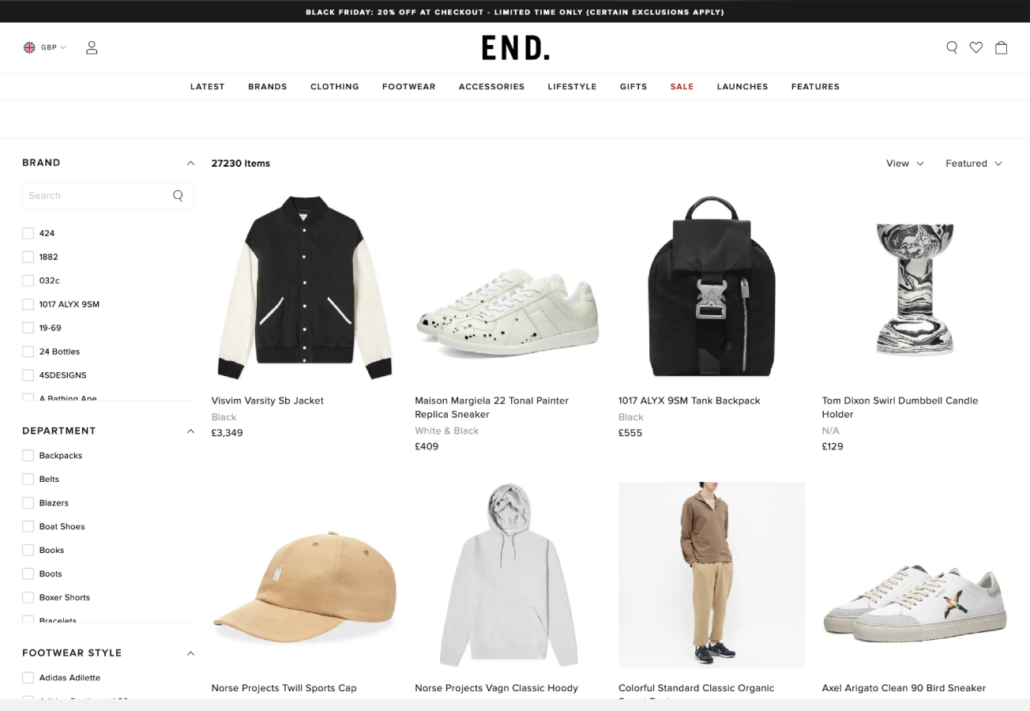Open the shopping bag icon

[1001, 47]
